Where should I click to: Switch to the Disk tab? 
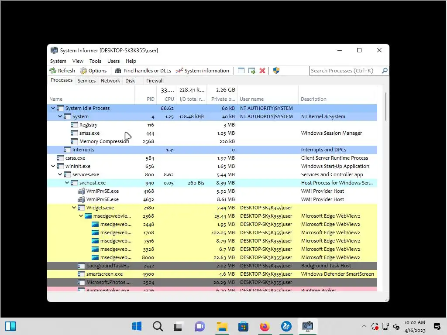pyautogui.click(x=130, y=81)
